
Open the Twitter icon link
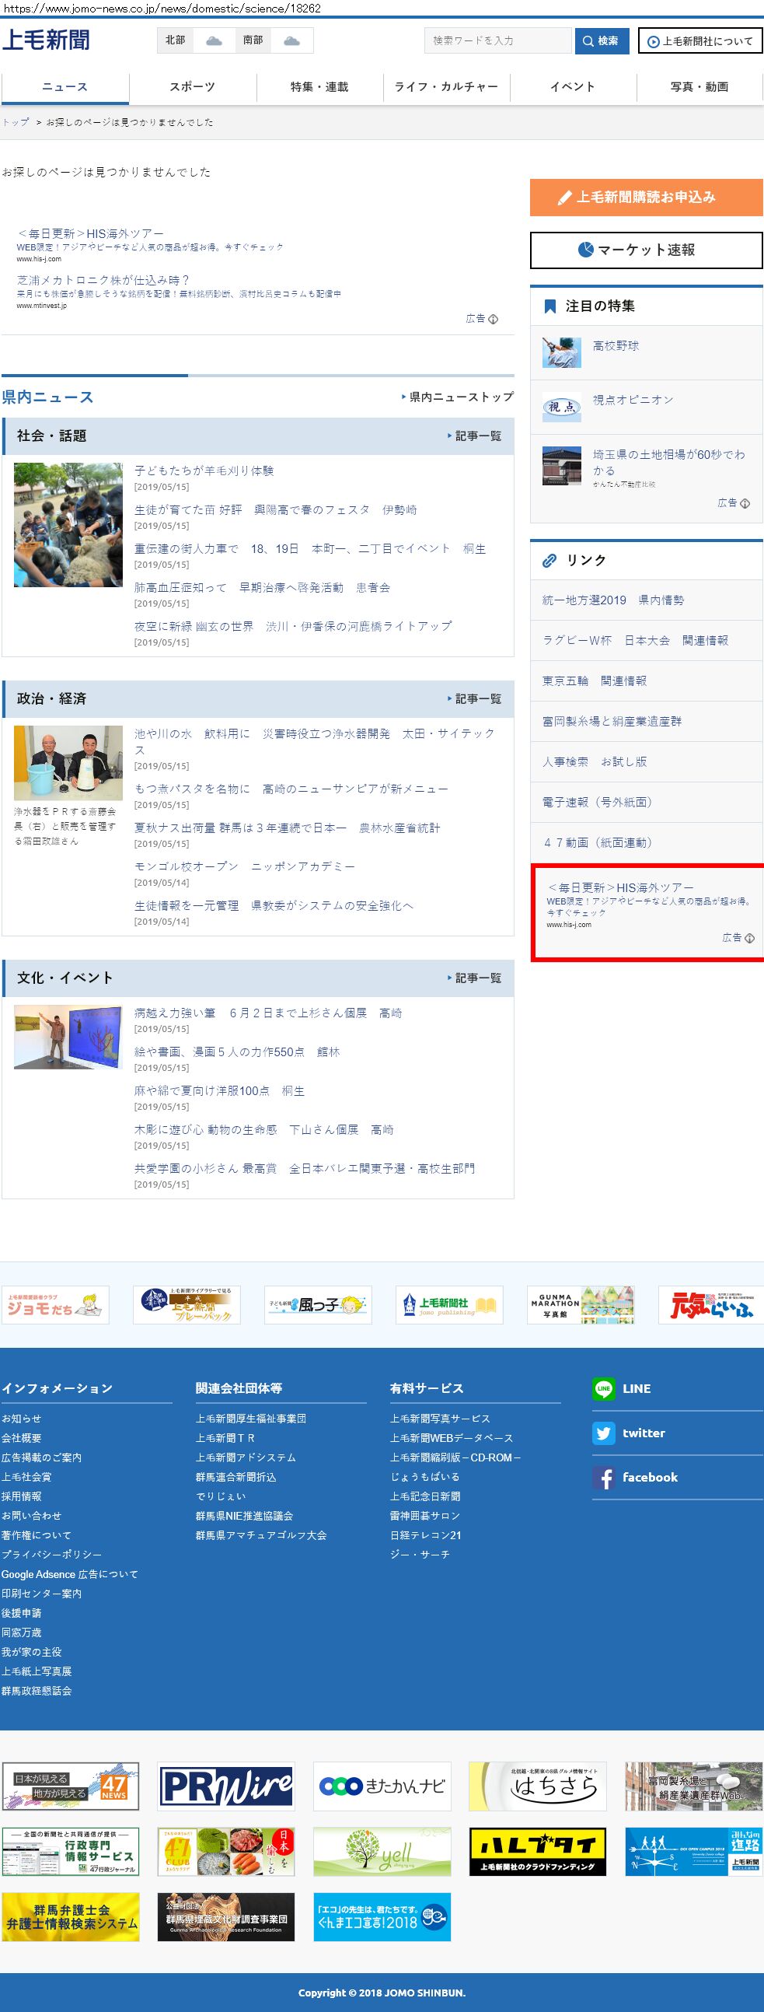coord(603,1433)
